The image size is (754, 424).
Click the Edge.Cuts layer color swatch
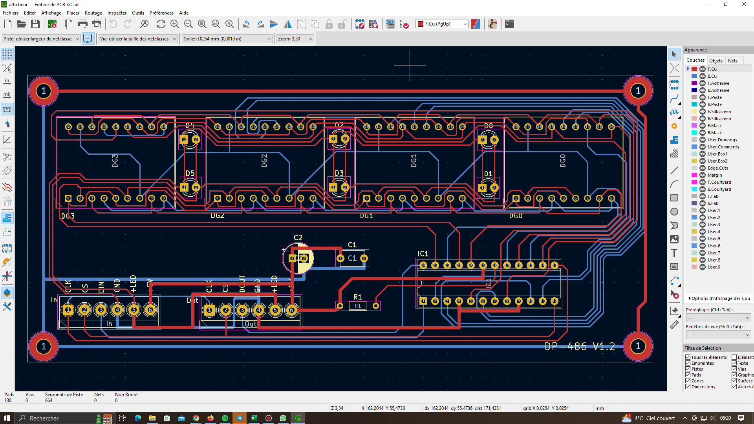694,168
